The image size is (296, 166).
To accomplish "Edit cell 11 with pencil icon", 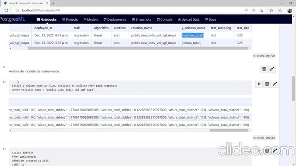I will pyautogui.click(x=272, y=69).
